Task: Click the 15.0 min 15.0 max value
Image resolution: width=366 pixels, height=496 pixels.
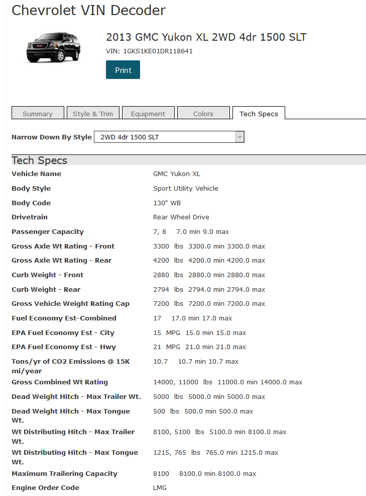Action: 216,333
